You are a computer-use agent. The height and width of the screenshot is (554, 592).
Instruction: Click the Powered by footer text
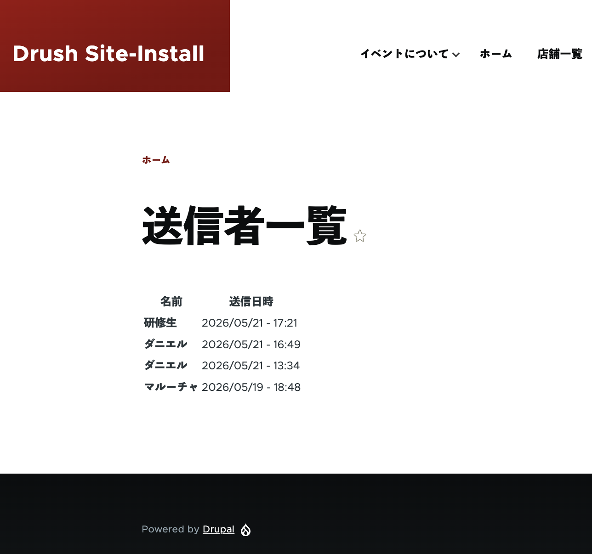coord(170,529)
